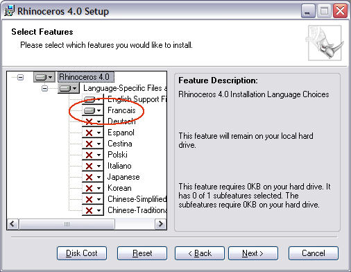Collapse the Rhinoceros 4.0 tree node
This screenshot has height=272, width=351.
[21, 77]
